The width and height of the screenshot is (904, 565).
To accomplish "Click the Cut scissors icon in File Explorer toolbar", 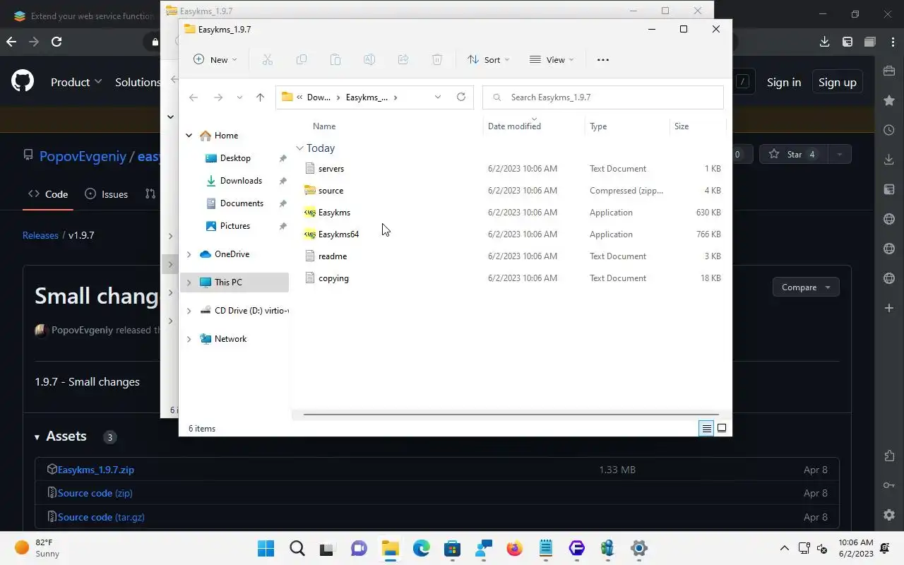I will point(267,60).
